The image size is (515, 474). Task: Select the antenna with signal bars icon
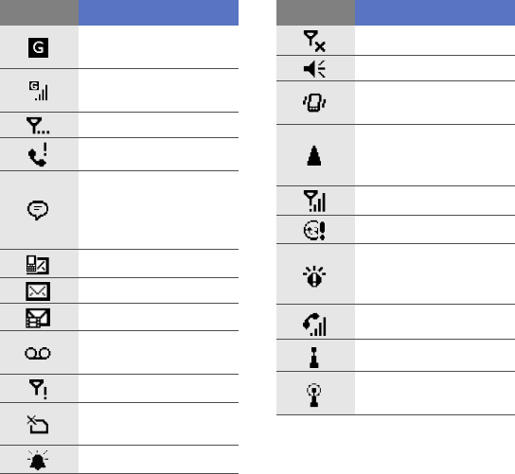[314, 201]
